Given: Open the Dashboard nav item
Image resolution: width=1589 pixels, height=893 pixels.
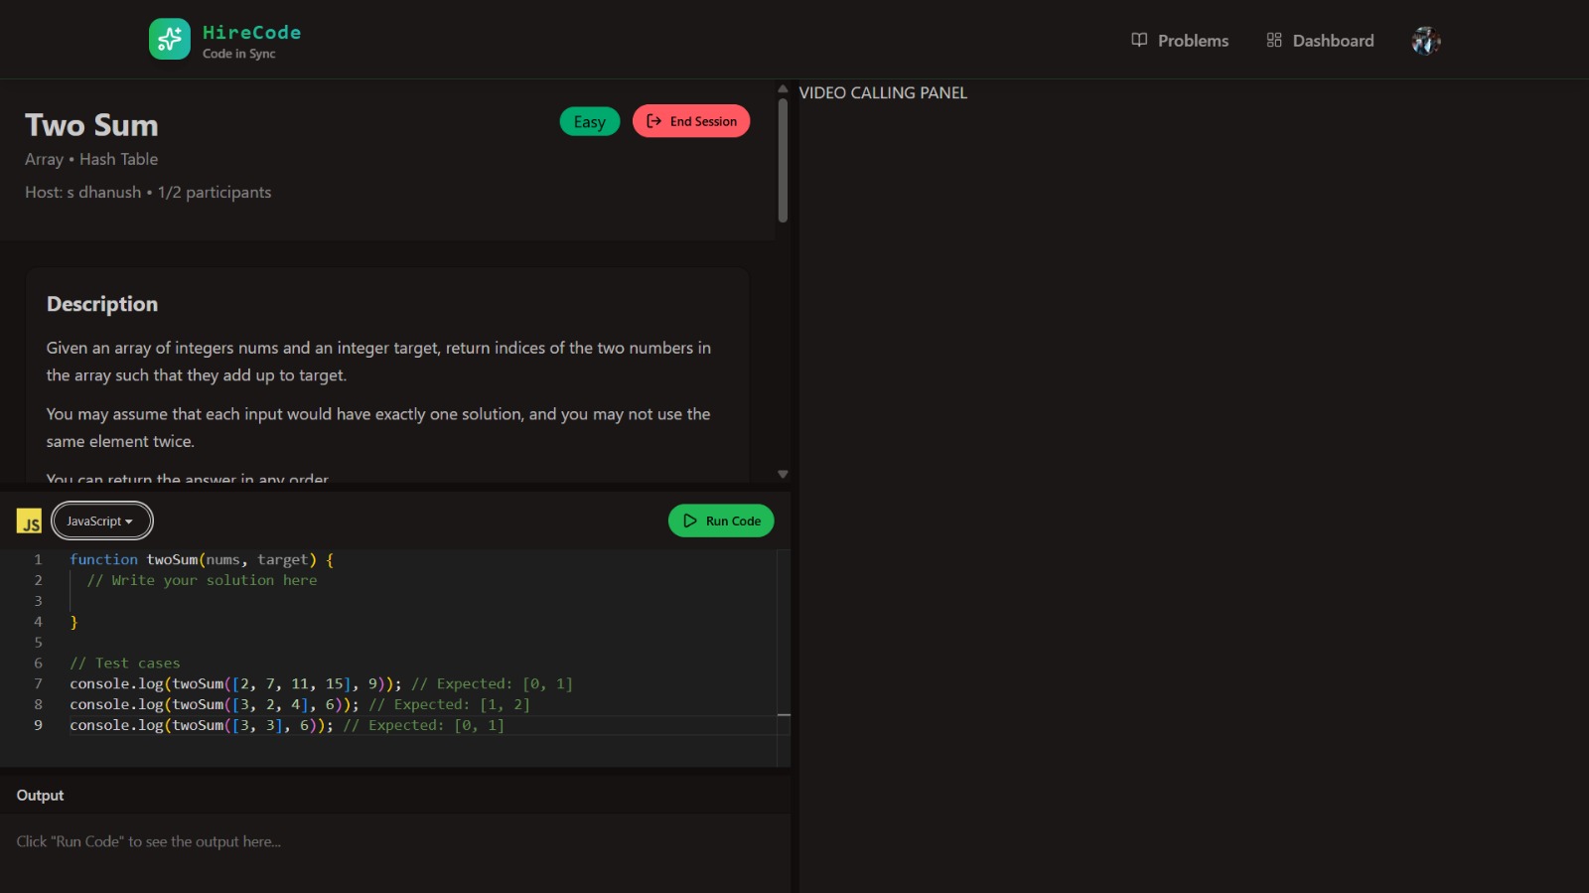Looking at the screenshot, I should (x=1332, y=41).
